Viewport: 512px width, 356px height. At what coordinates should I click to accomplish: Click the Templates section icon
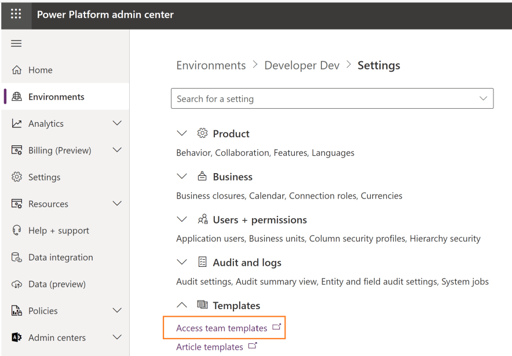pos(202,304)
